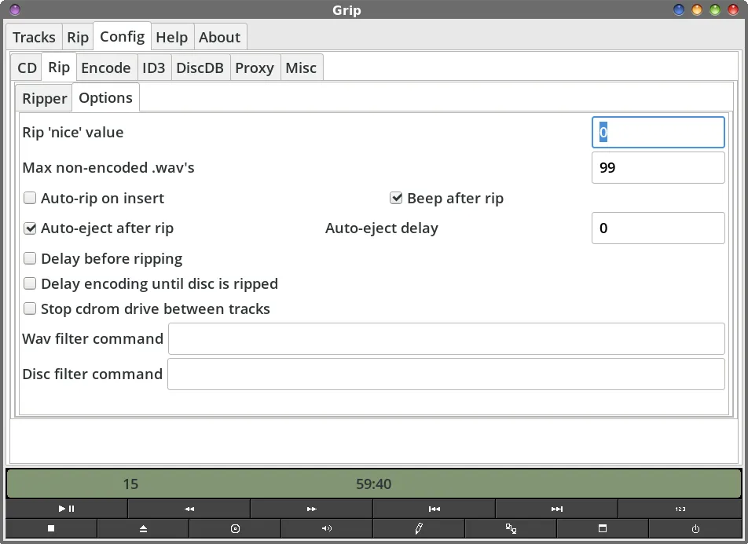Open the Proxy config tab

[x=255, y=68]
